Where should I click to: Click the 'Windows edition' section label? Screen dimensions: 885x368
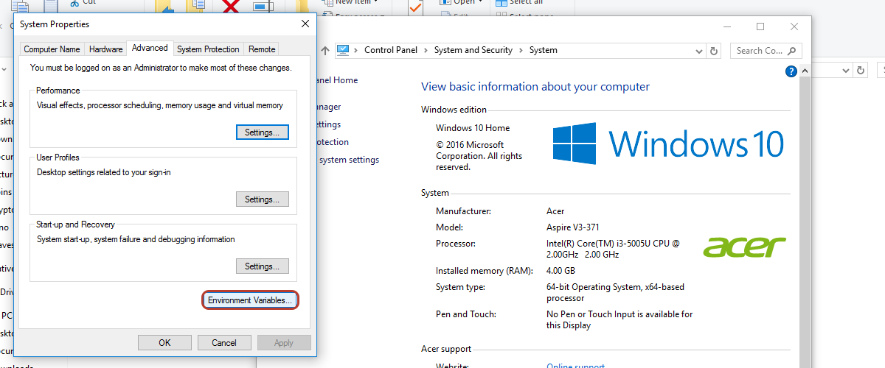(x=454, y=110)
